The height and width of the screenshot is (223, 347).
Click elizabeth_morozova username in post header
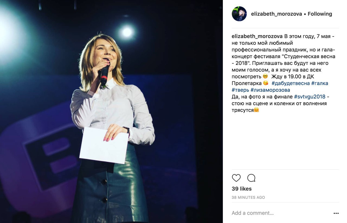coord(277,14)
